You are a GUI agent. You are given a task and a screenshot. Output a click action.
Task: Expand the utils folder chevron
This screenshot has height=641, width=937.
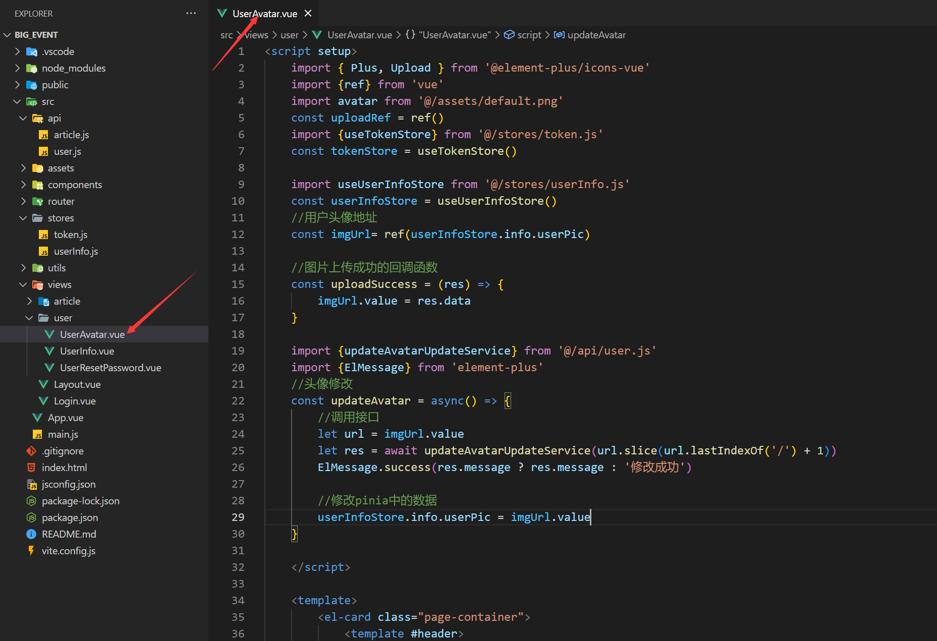23,268
